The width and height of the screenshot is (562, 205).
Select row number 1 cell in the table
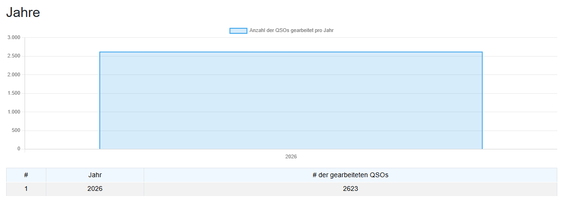[x=26, y=189]
